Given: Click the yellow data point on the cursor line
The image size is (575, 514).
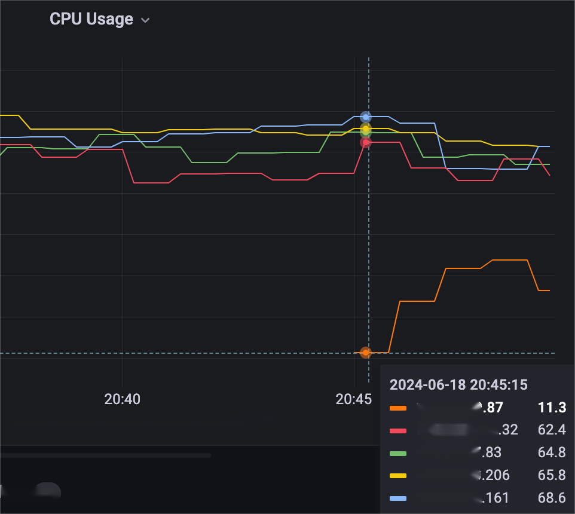Looking at the screenshot, I should click(x=366, y=128).
